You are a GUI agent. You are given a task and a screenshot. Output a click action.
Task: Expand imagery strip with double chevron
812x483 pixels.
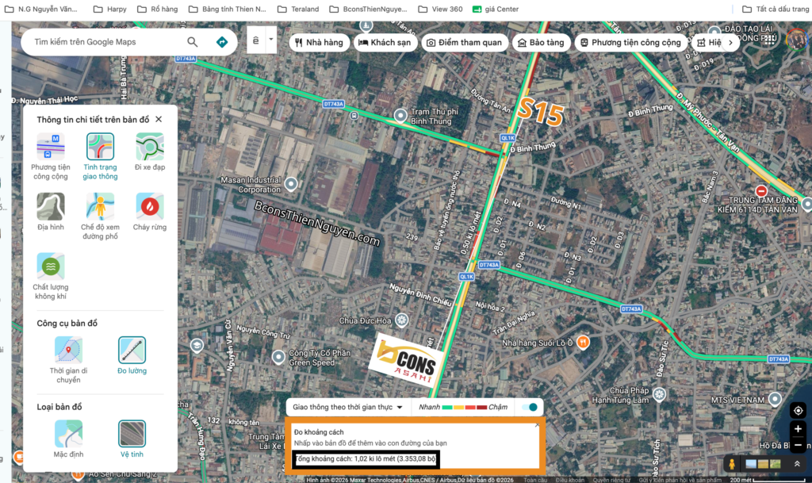pos(797,464)
